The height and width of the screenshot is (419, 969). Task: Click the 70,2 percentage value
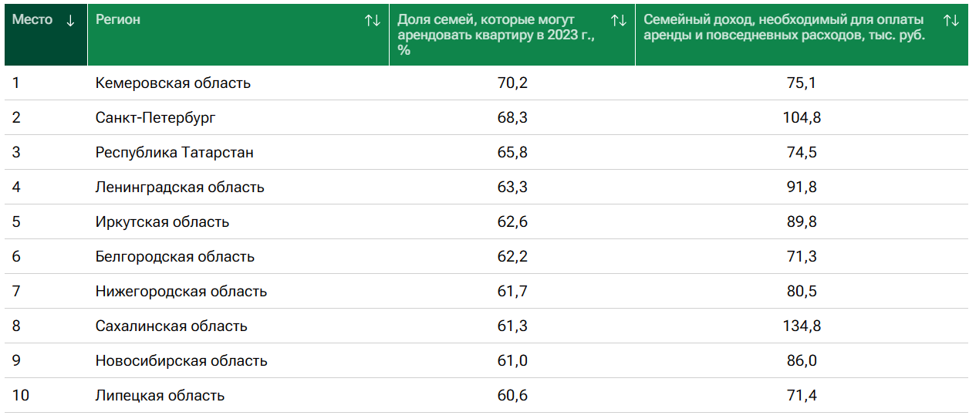click(x=512, y=83)
